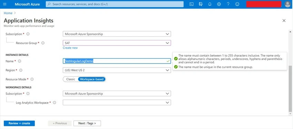This screenshot has height=129, width=293.
Task: Expand the instance Subscription dropdown
Action: (117, 34)
